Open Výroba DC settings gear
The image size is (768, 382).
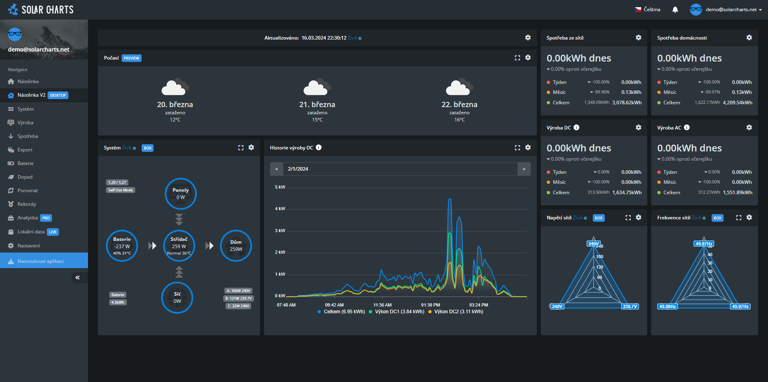638,127
